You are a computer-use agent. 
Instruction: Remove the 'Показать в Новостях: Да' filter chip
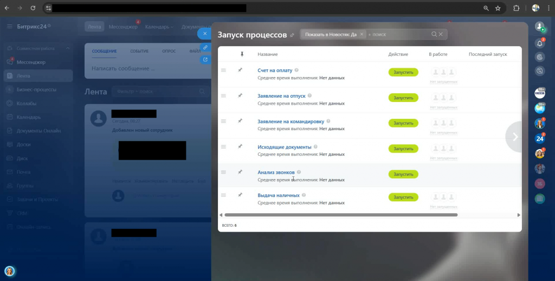click(362, 34)
